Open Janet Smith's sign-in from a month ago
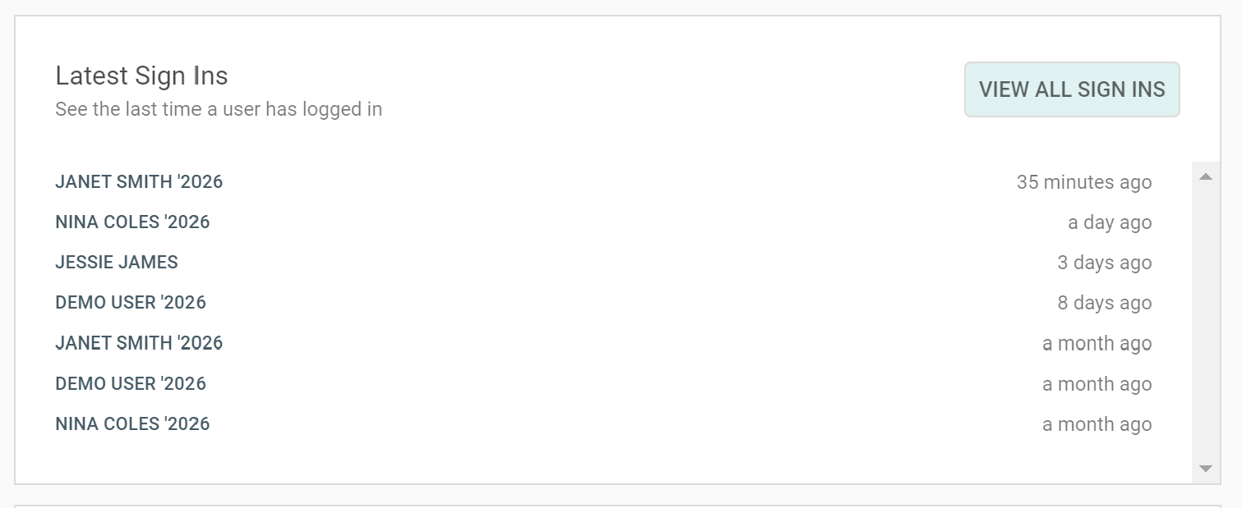The height and width of the screenshot is (508, 1242). pyautogui.click(x=139, y=343)
